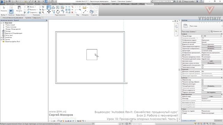This screenshot has width=223, height=125.
Task: Open the navigation wheel in the view
Action: (176, 26)
